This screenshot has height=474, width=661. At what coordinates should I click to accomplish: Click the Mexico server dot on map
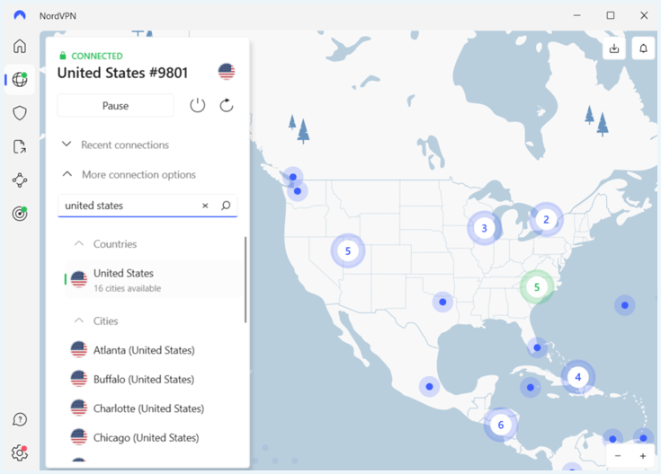(429, 386)
